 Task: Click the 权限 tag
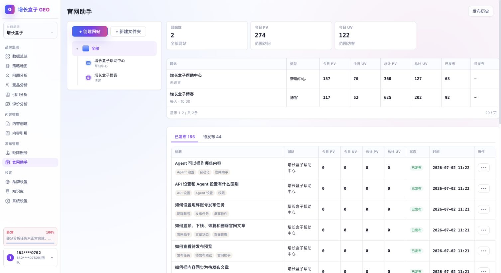[221, 193]
